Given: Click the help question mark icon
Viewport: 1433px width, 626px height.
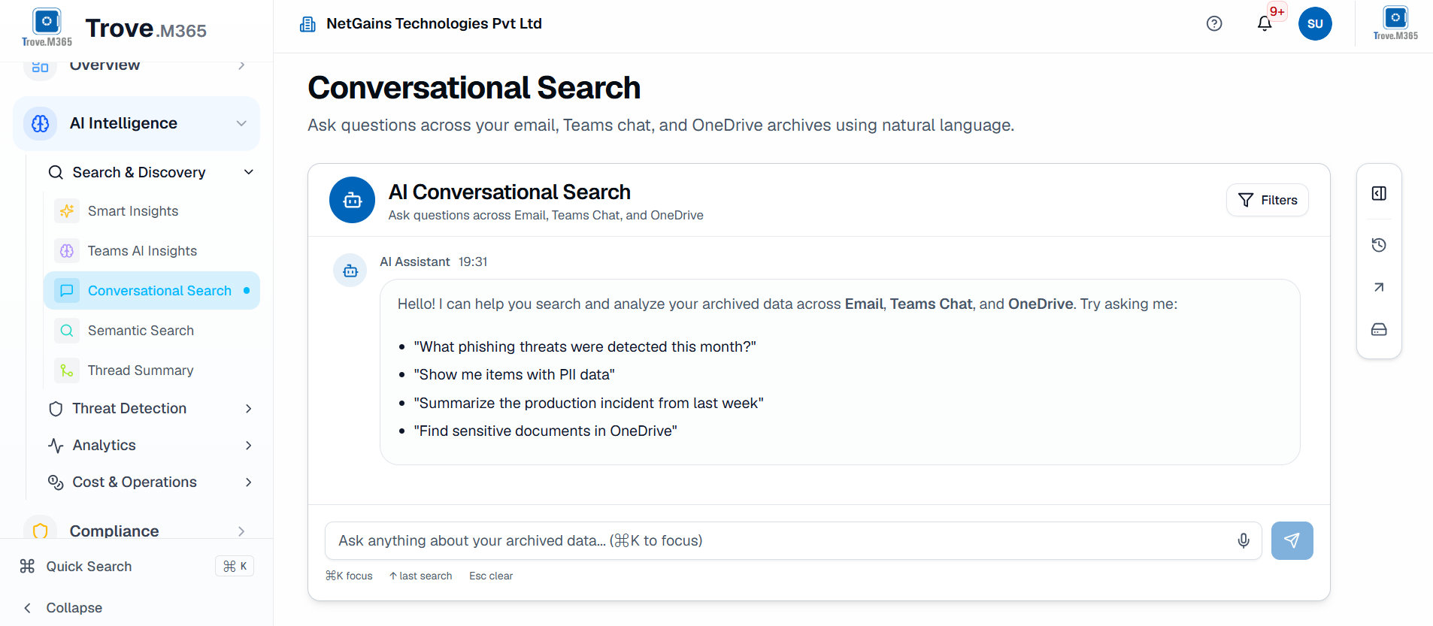Looking at the screenshot, I should (x=1214, y=23).
